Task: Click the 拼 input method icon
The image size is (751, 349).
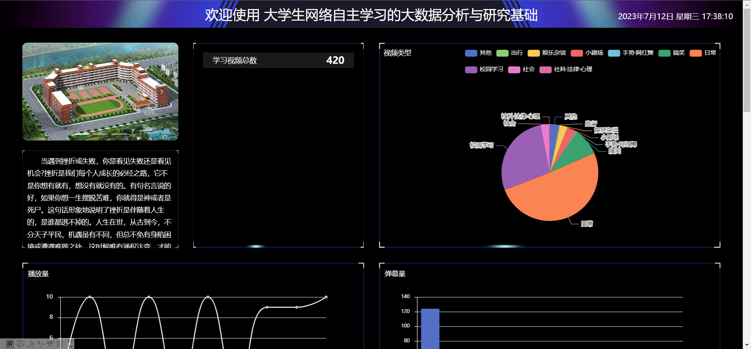Action: [x=10, y=344]
